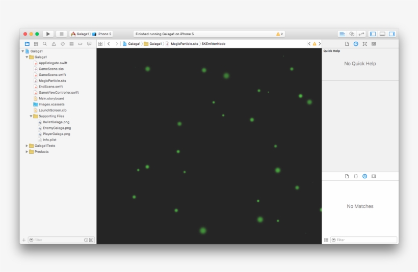
Task: Expand the Galaga1Tests folder
Action: coord(27,146)
